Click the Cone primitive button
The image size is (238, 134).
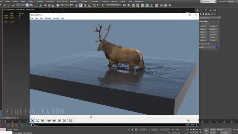213,26
